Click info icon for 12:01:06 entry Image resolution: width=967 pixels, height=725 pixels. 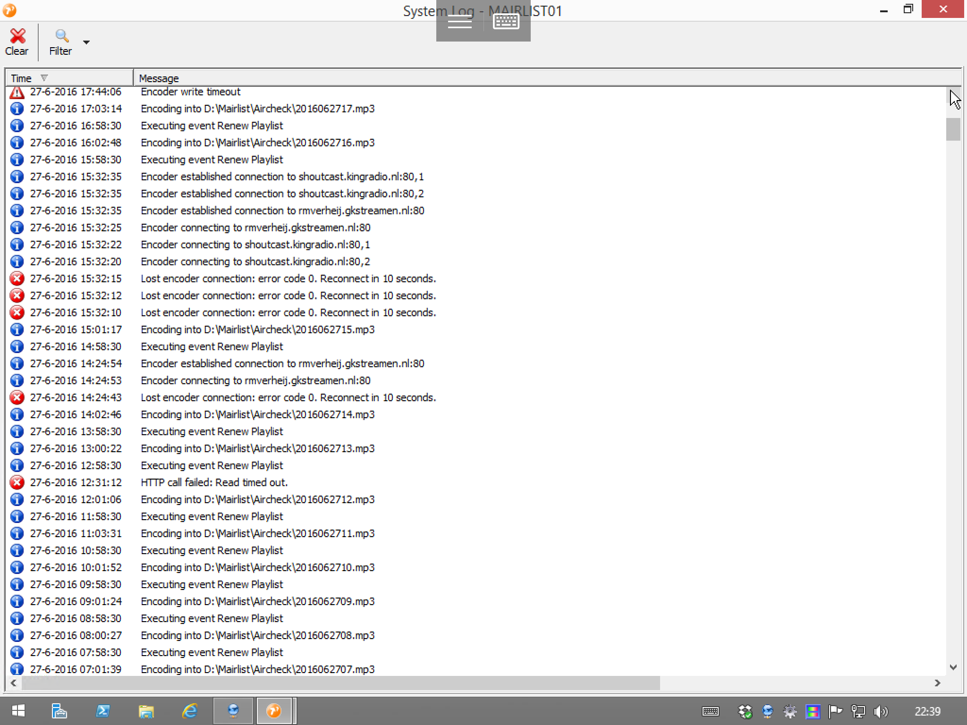[x=17, y=499]
